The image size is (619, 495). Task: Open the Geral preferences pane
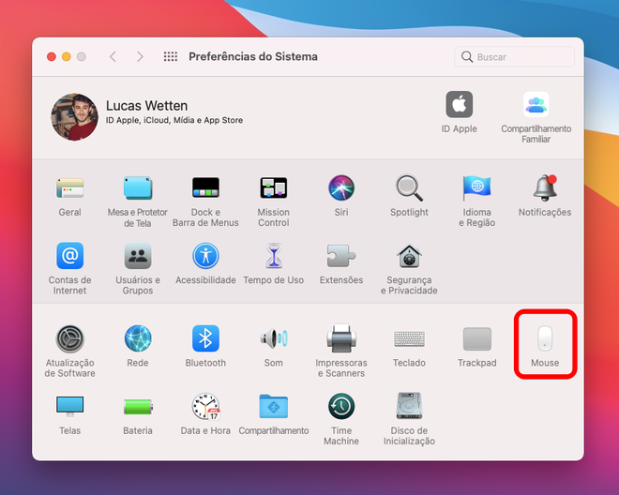[70, 188]
